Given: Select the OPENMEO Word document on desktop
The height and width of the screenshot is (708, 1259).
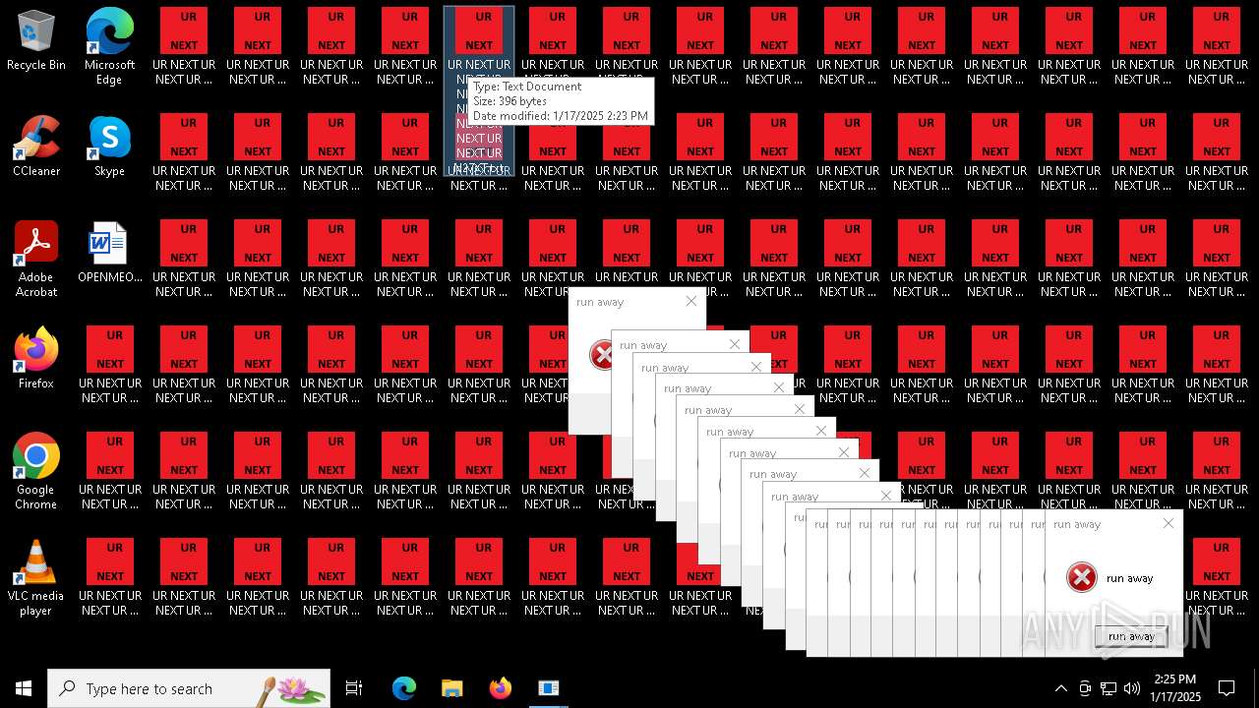Looking at the screenshot, I should click(x=109, y=253).
